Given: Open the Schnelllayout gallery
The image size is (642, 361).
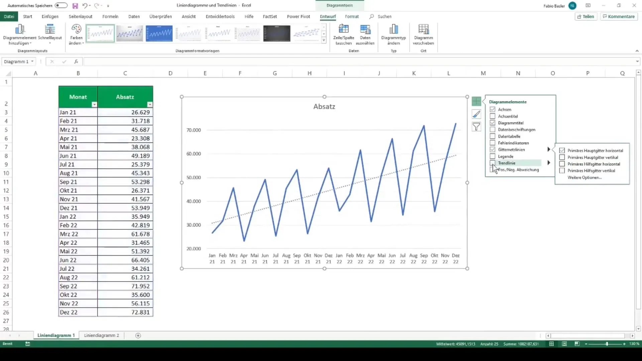Looking at the screenshot, I should 50,34.
